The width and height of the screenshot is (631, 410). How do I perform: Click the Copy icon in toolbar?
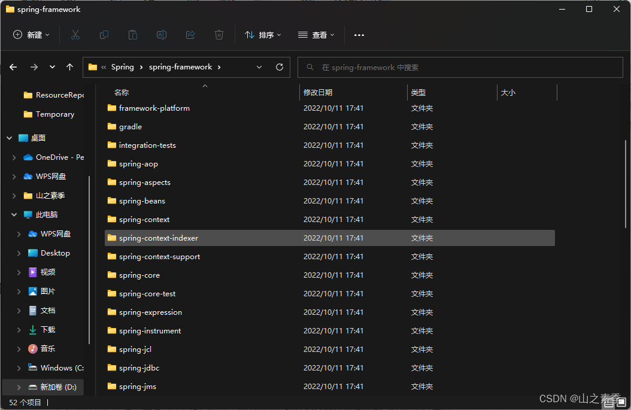coord(104,35)
